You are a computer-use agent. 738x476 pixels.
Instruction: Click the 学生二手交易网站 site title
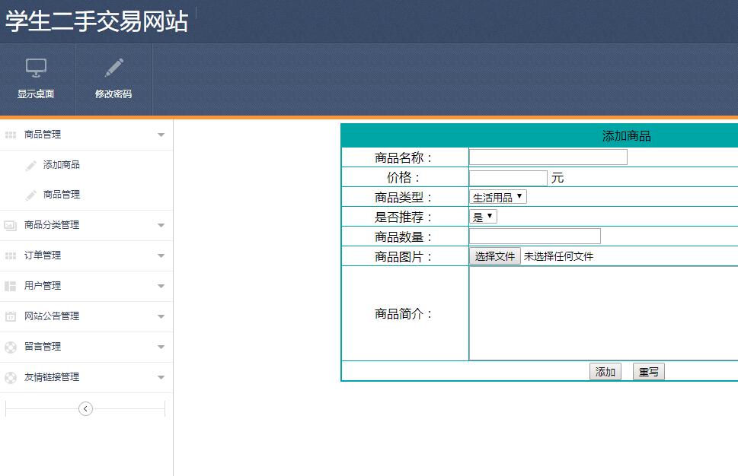(x=97, y=21)
